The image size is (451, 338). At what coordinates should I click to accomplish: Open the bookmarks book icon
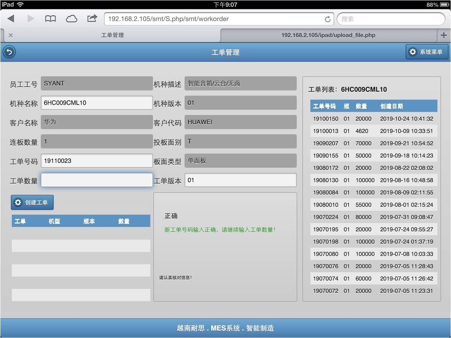[50, 19]
